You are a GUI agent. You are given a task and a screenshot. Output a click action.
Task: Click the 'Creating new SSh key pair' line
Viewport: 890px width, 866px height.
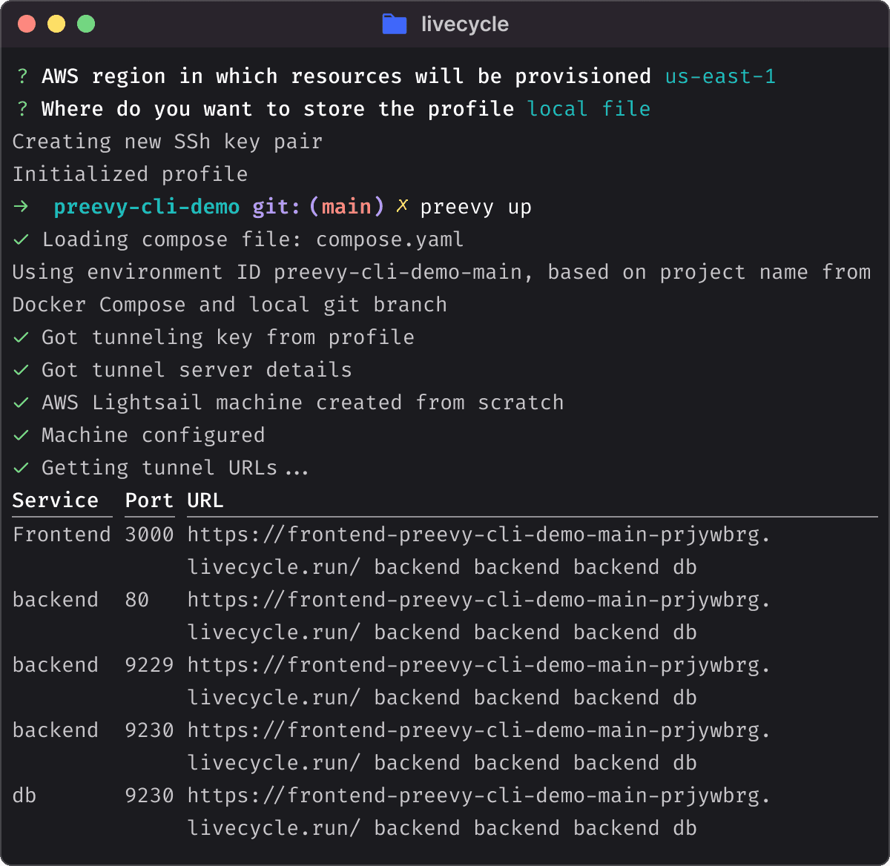click(168, 142)
